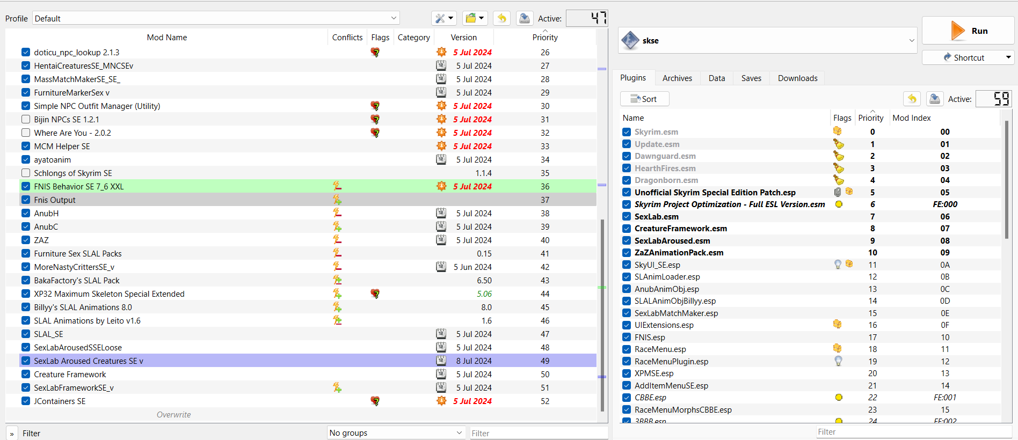The height and width of the screenshot is (440, 1018).
Task: Open the skse executable dropdown
Action: (768, 40)
